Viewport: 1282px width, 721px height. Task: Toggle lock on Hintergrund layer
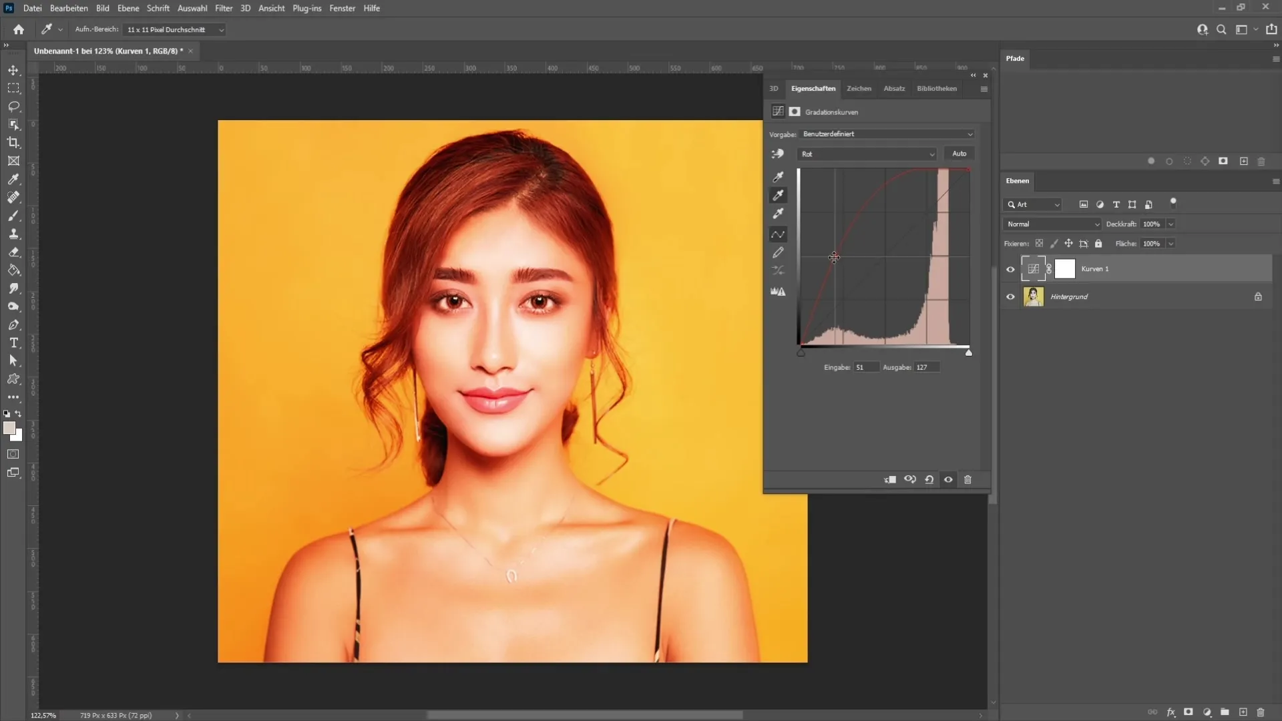pos(1258,296)
